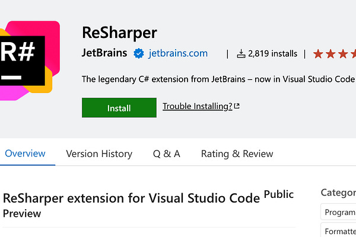Click the ReSharper R# logo image

coord(30,60)
